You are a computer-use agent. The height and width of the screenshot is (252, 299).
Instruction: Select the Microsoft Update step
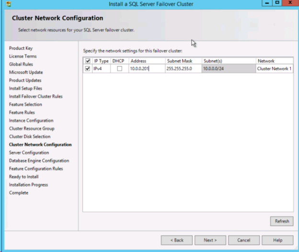click(x=26, y=72)
